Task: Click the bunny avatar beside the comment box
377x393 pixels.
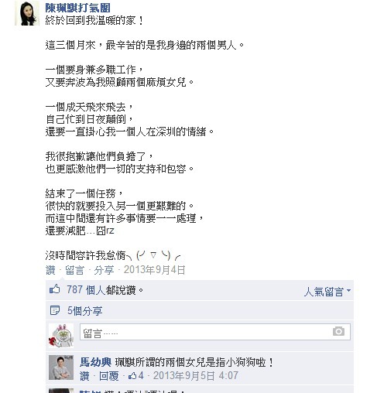Action: click(61, 336)
